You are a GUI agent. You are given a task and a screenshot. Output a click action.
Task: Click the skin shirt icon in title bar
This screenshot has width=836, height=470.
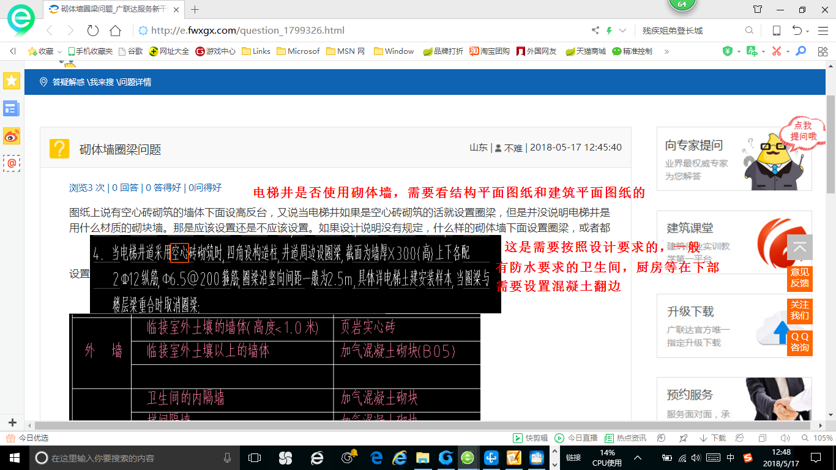(758, 9)
